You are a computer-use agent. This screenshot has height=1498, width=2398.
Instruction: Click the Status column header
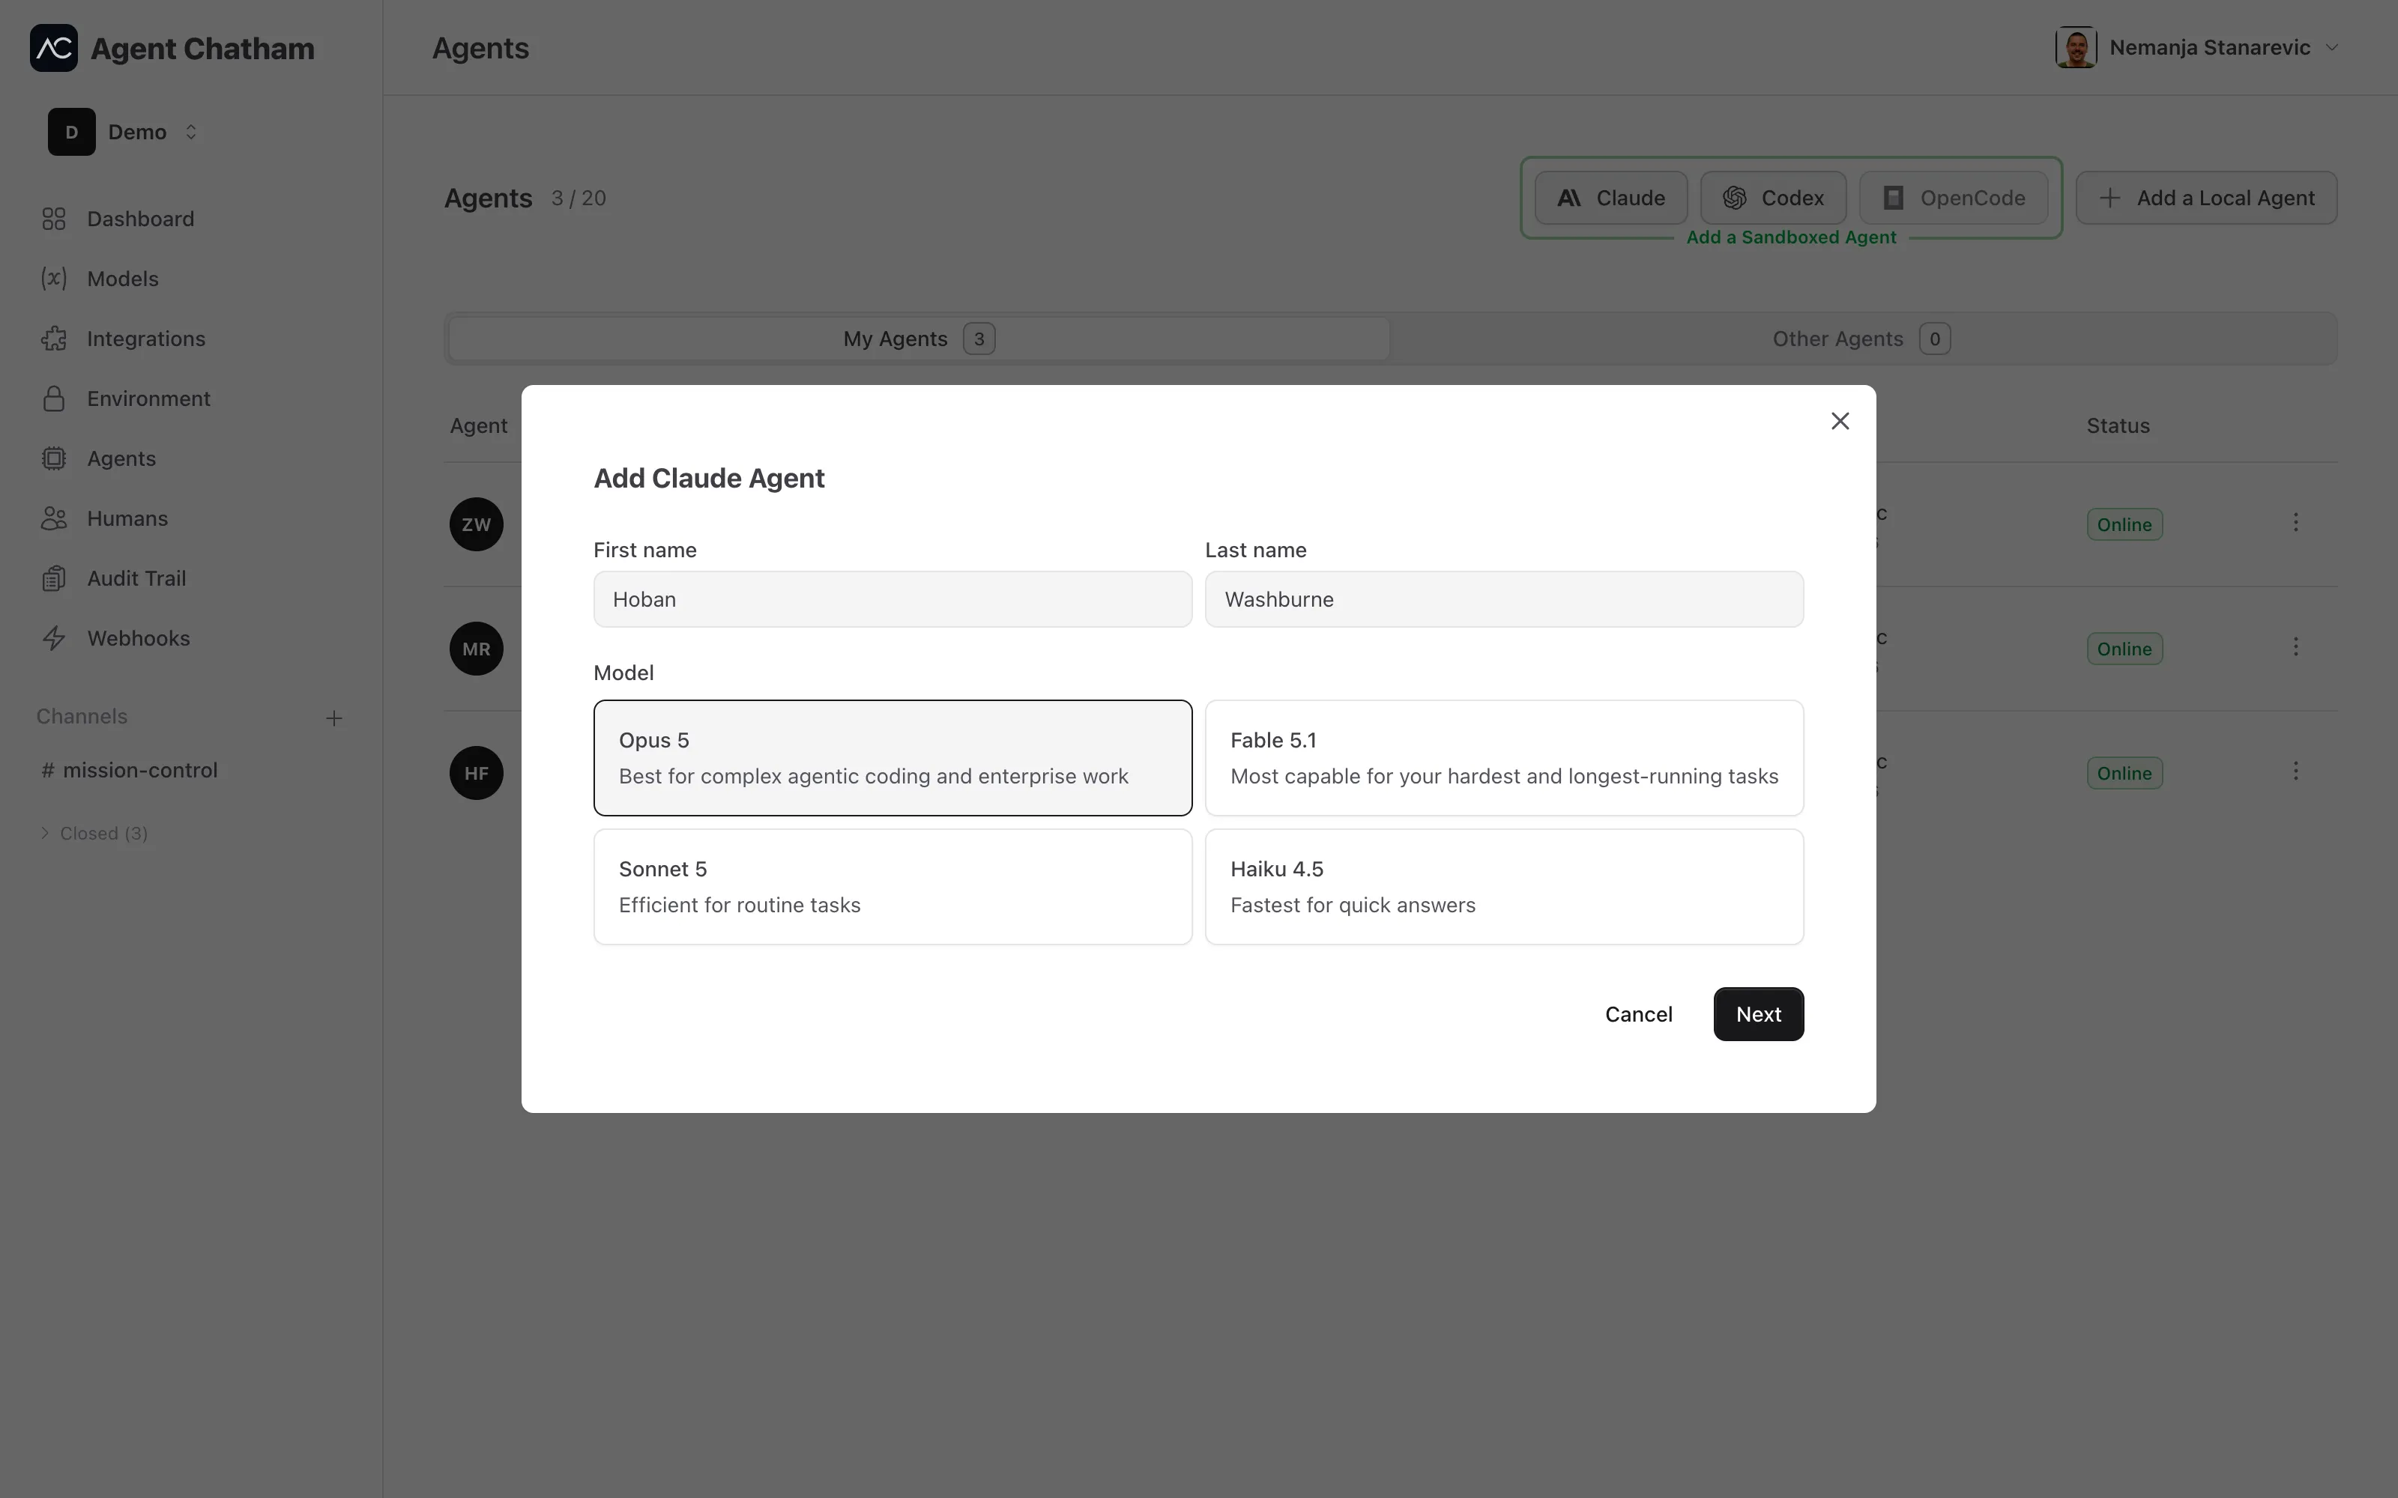(2118, 425)
